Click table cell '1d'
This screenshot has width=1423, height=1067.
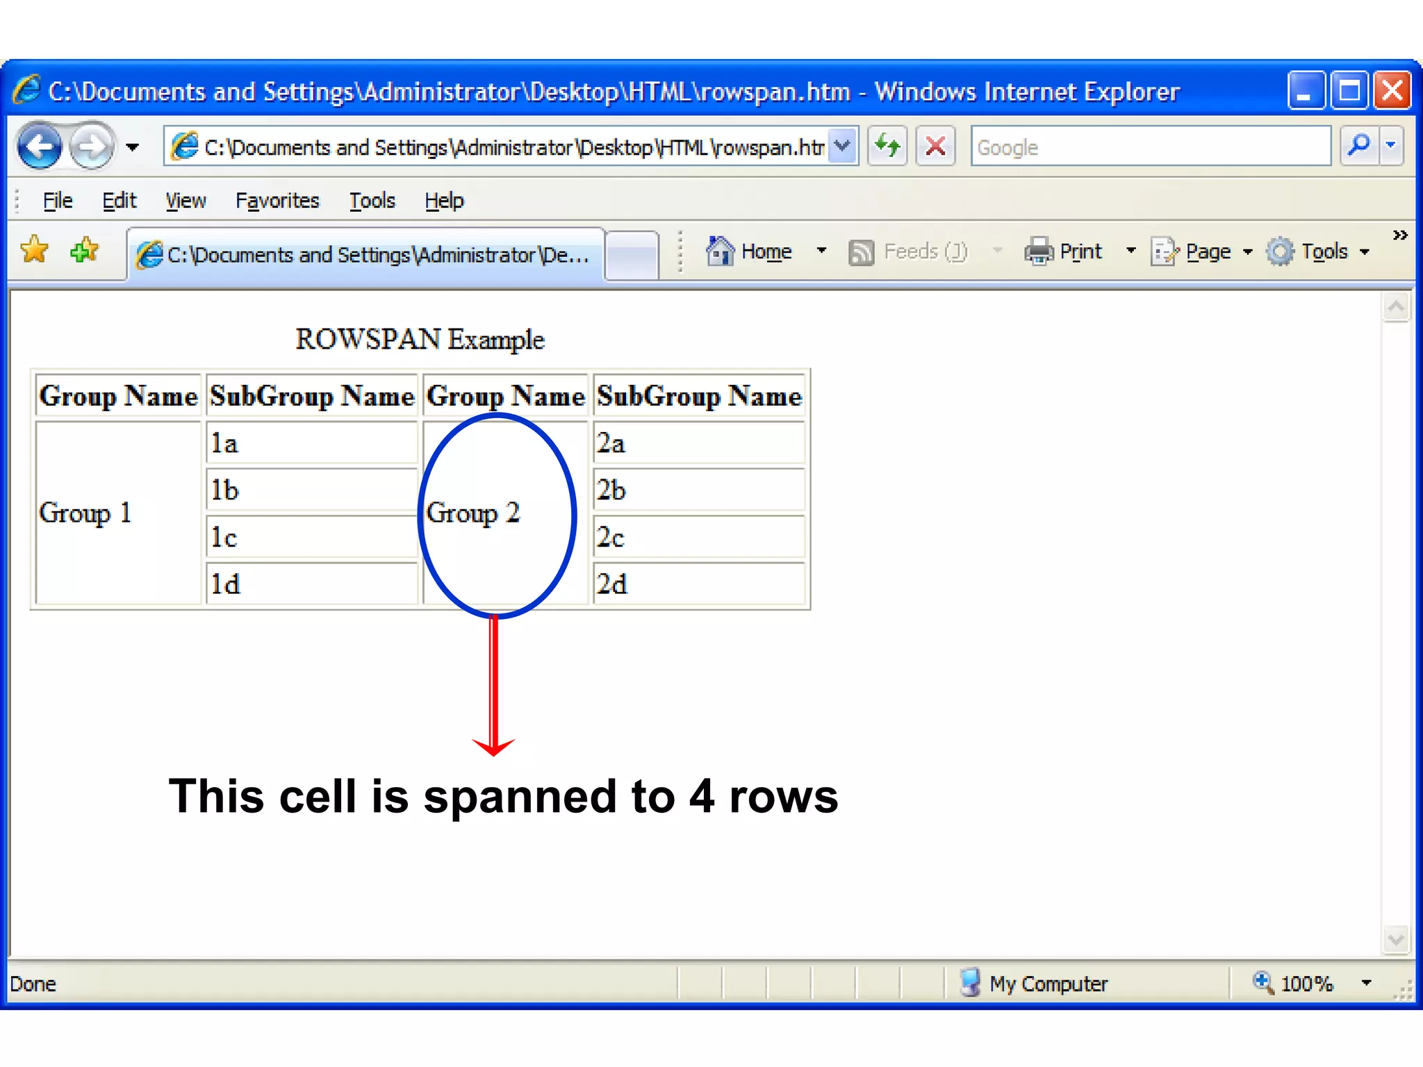coord(312,584)
